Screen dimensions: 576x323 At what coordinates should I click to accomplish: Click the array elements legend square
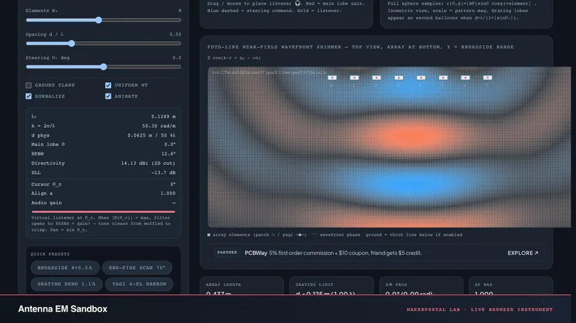(x=209, y=235)
